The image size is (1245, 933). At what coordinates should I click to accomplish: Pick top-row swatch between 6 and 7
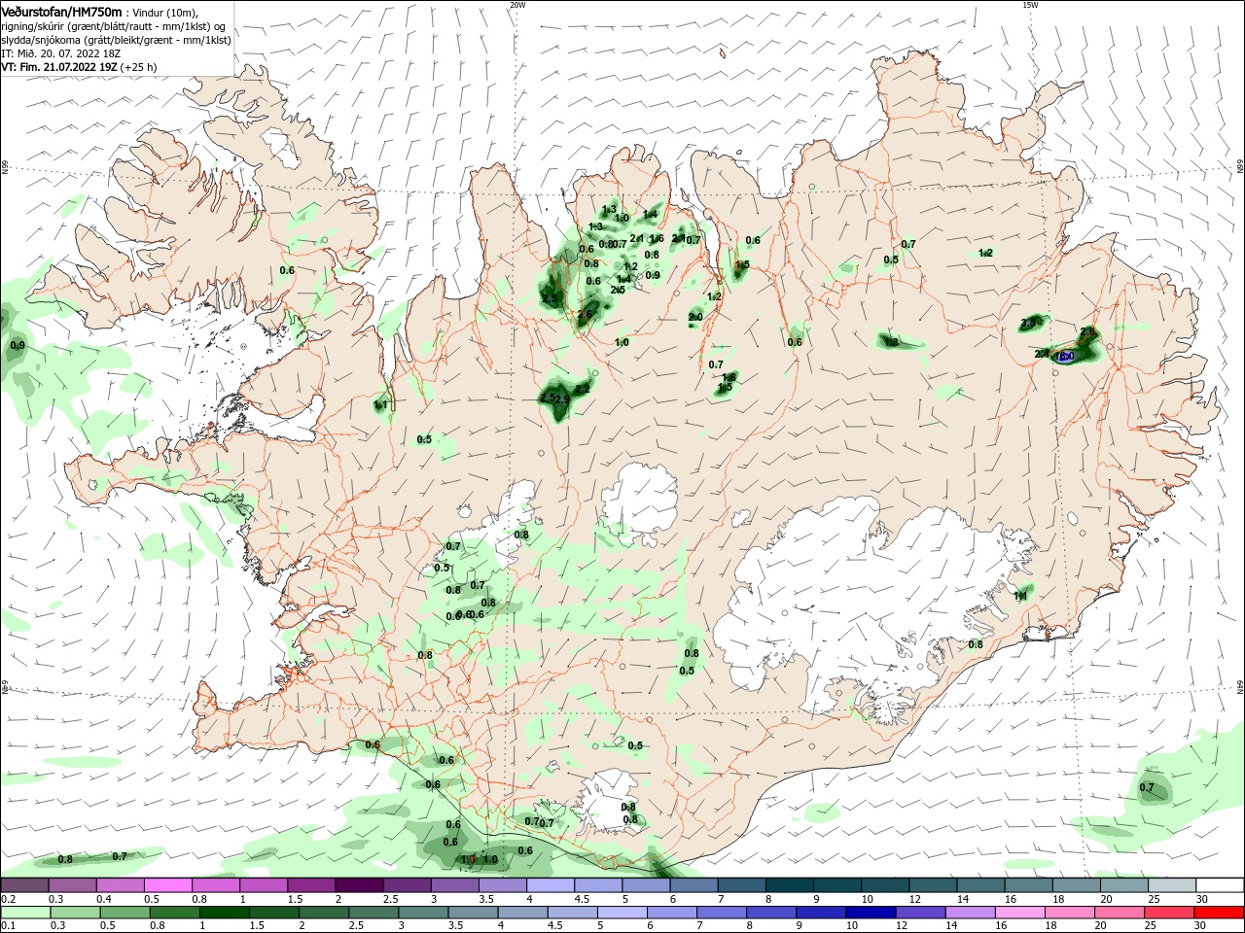[x=694, y=885]
